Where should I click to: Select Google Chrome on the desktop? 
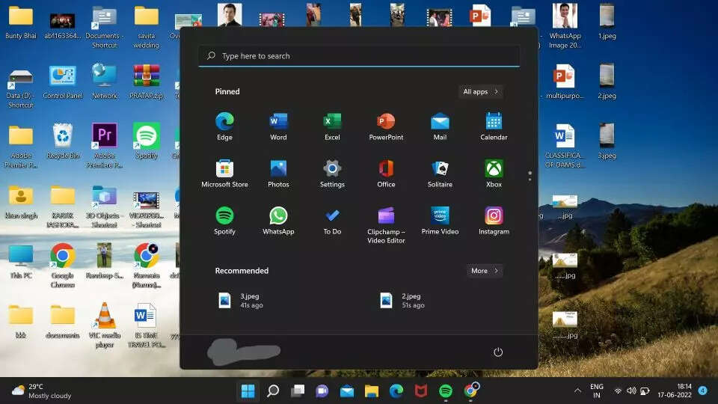click(x=63, y=265)
